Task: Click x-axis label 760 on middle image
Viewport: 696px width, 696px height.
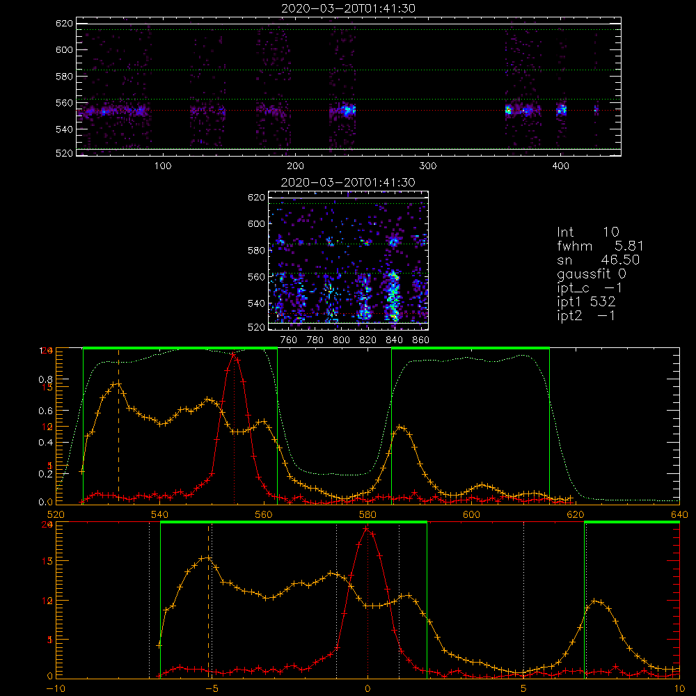Action: tap(289, 340)
